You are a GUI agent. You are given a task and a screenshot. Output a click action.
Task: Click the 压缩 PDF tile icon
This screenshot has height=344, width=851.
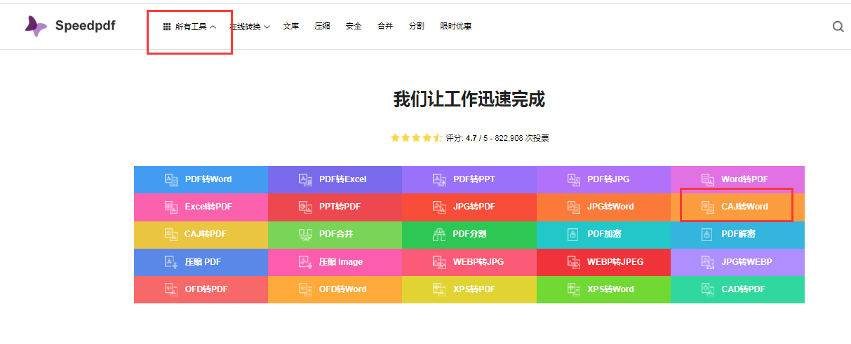171,262
